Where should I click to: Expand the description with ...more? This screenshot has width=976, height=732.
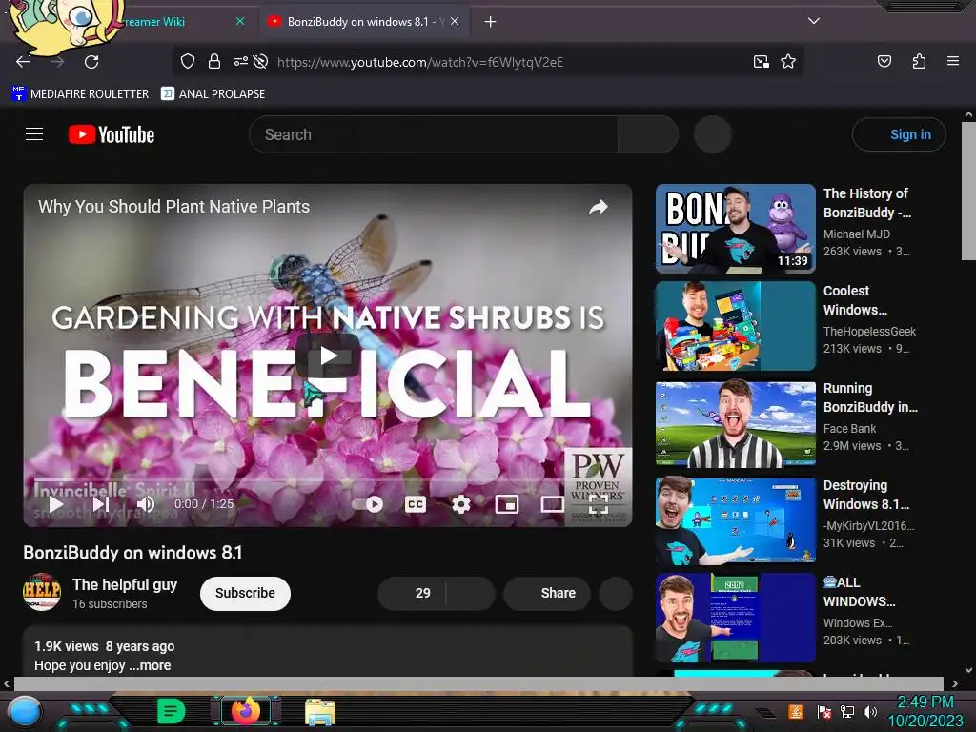150,665
